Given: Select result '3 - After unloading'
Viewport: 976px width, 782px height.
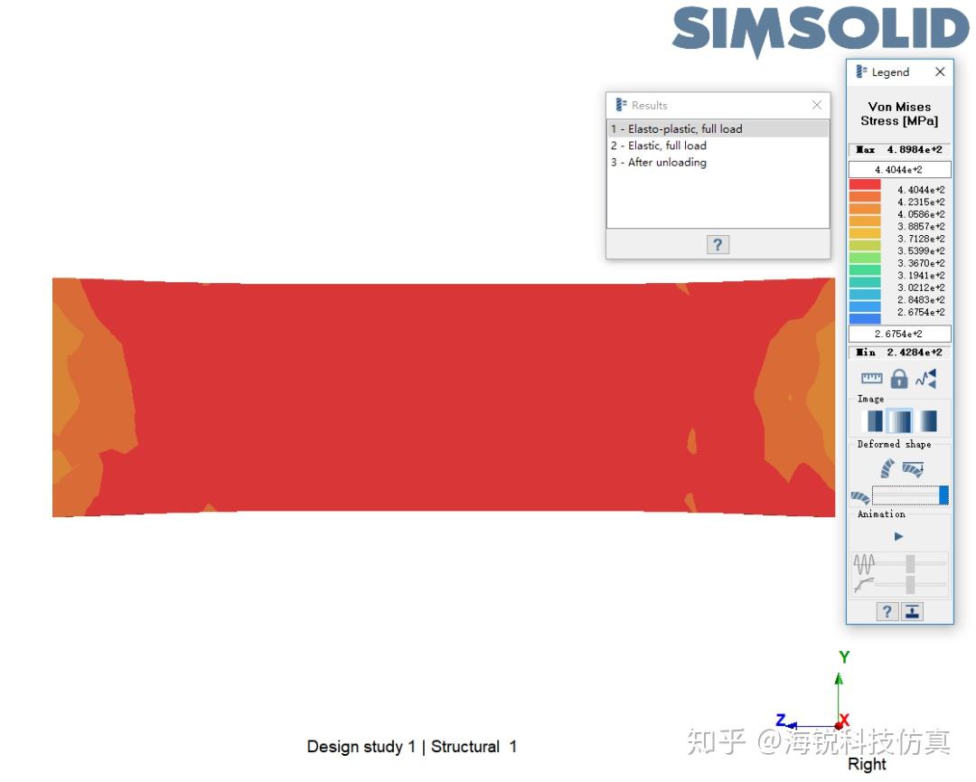Looking at the screenshot, I should (659, 163).
